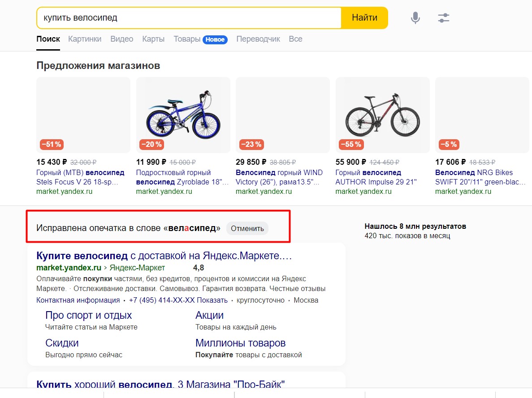Click the 11 990 ₽ price
This screenshot has width=532, height=398.
[x=151, y=162]
